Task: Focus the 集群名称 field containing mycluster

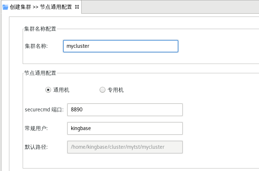Action: tap(120, 46)
